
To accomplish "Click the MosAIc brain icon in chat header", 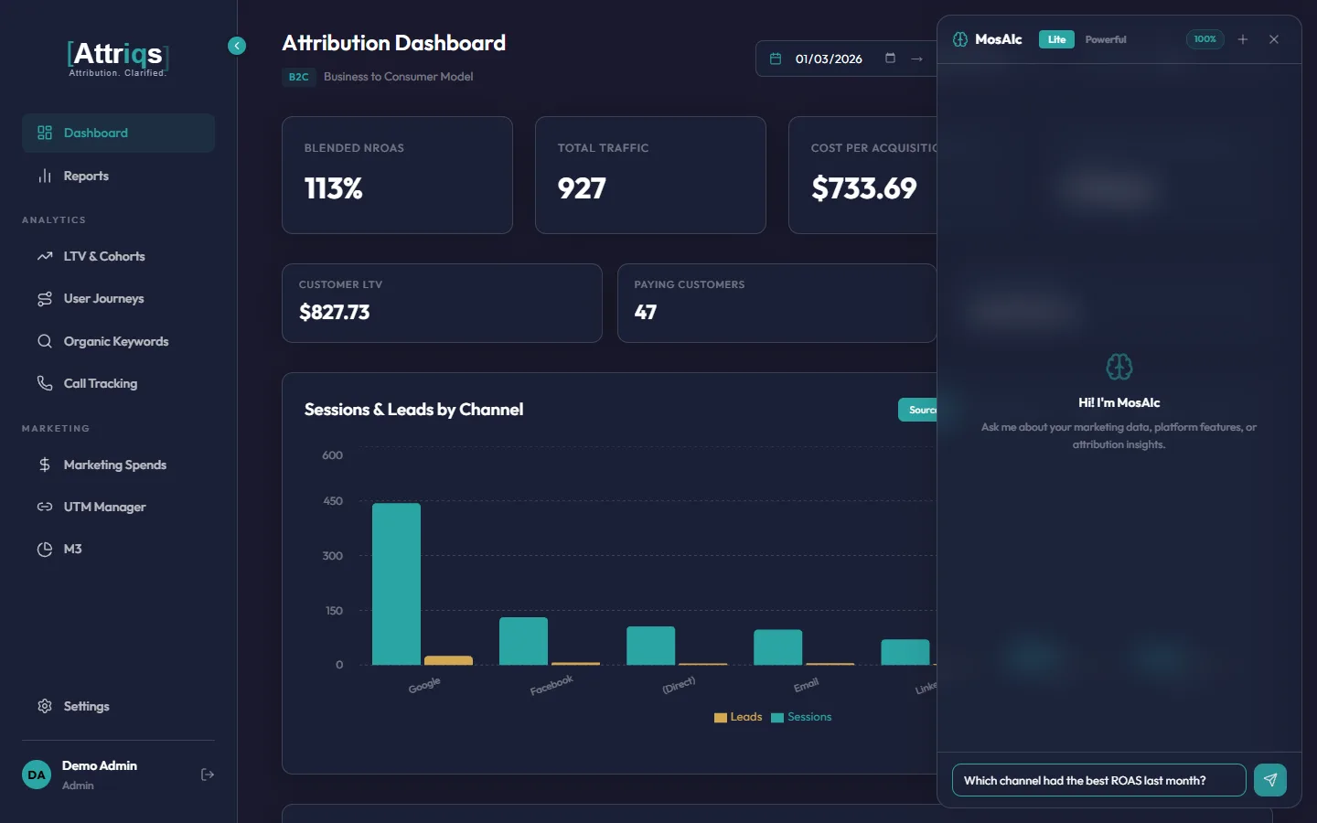I will point(959,39).
